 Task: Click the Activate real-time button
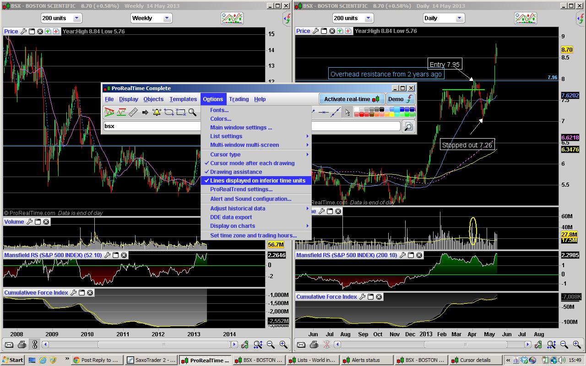tap(351, 99)
